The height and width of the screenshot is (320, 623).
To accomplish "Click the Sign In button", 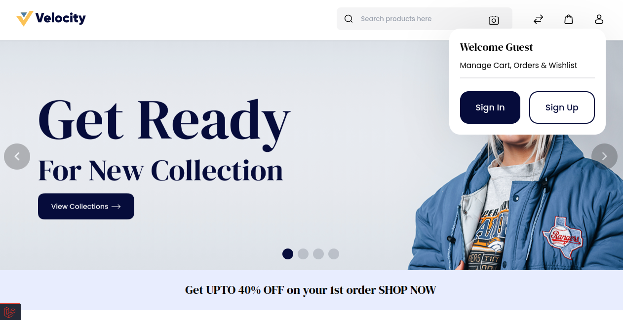I will coord(490,107).
